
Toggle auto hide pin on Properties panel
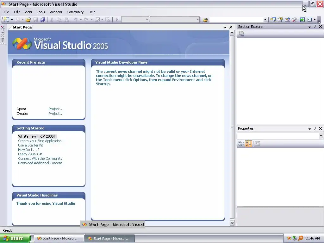[x=315, y=128]
